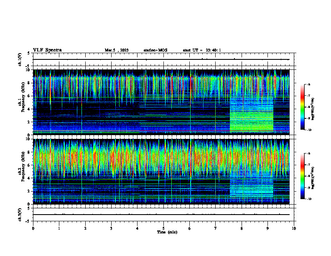Click the "station=MOS" header label
This screenshot has height=256, width=331.
click(x=155, y=50)
